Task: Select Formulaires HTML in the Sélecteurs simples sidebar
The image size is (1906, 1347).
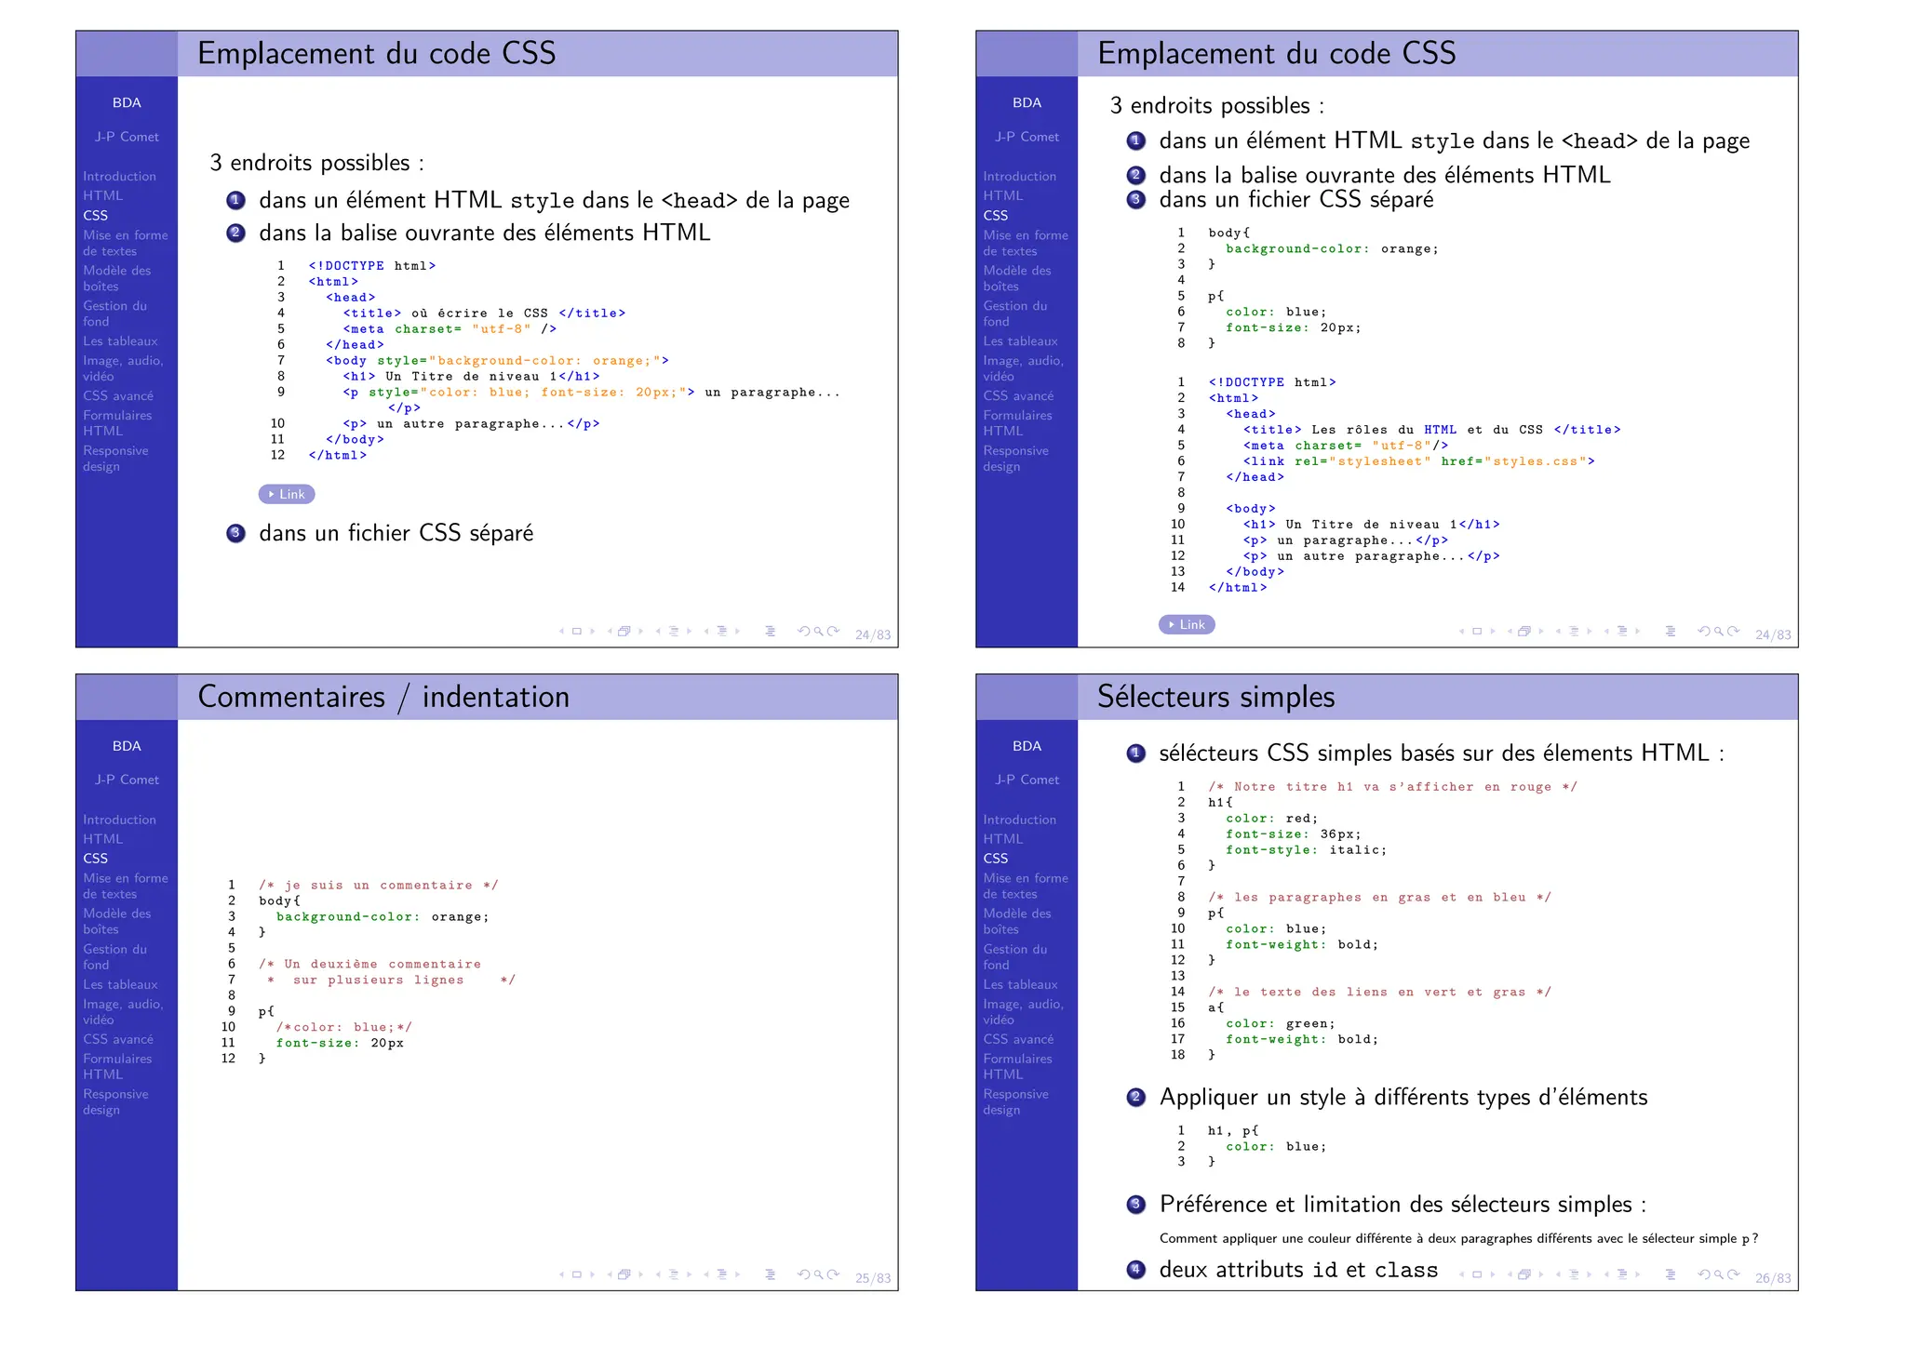Action: tap(1017, 1066)
